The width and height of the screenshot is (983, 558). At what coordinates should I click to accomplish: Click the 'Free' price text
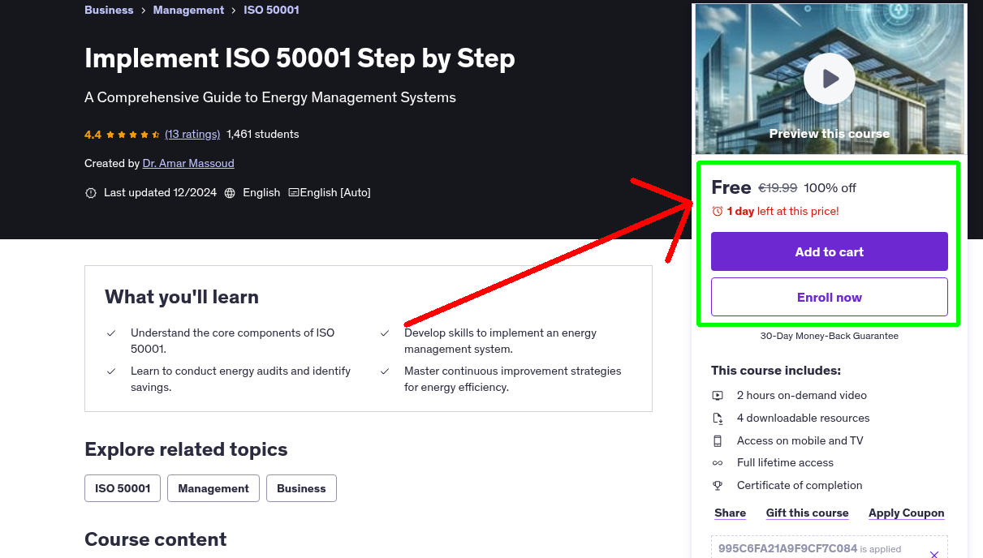731,187
